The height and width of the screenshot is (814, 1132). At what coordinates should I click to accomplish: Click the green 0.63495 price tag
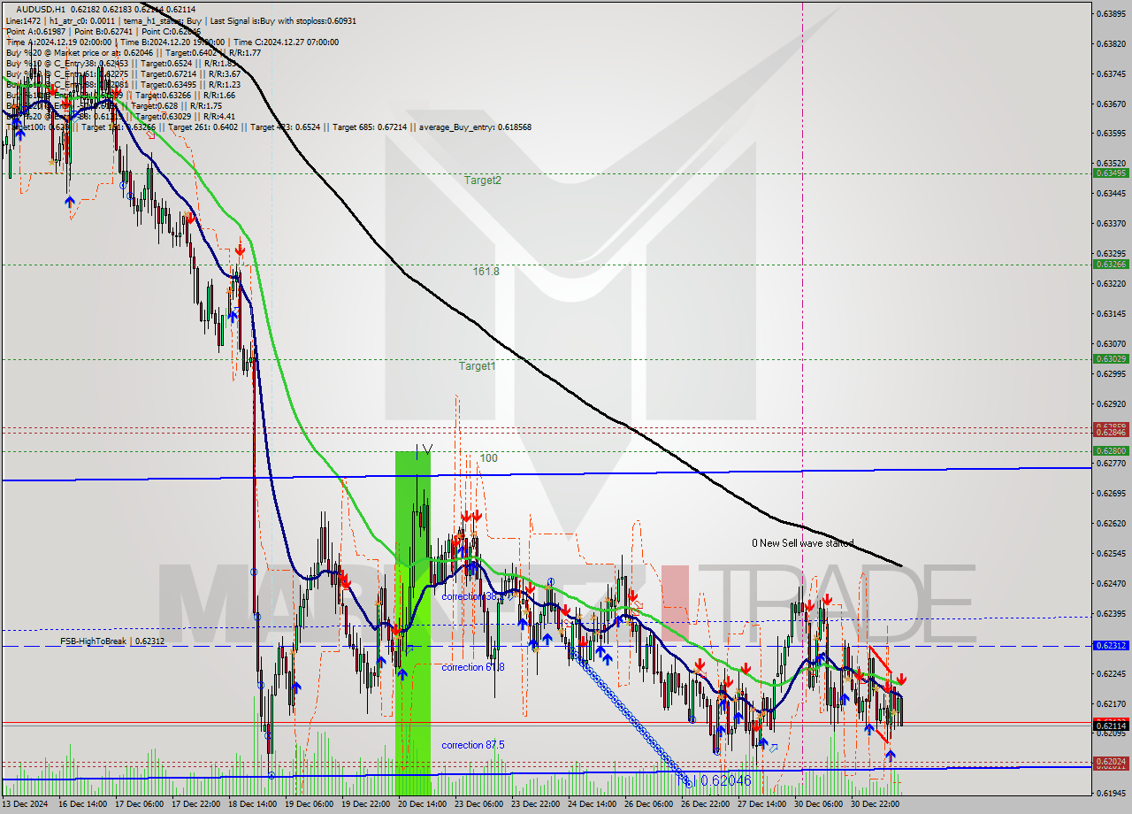(1111, 173)
